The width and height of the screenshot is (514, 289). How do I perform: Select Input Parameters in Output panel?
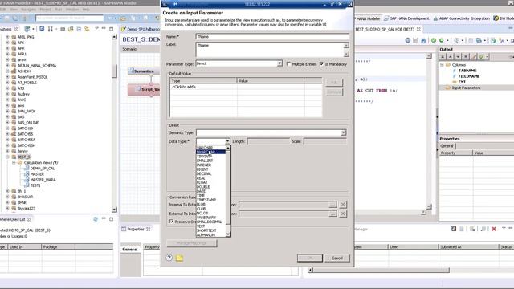click(x=466, y=88)
